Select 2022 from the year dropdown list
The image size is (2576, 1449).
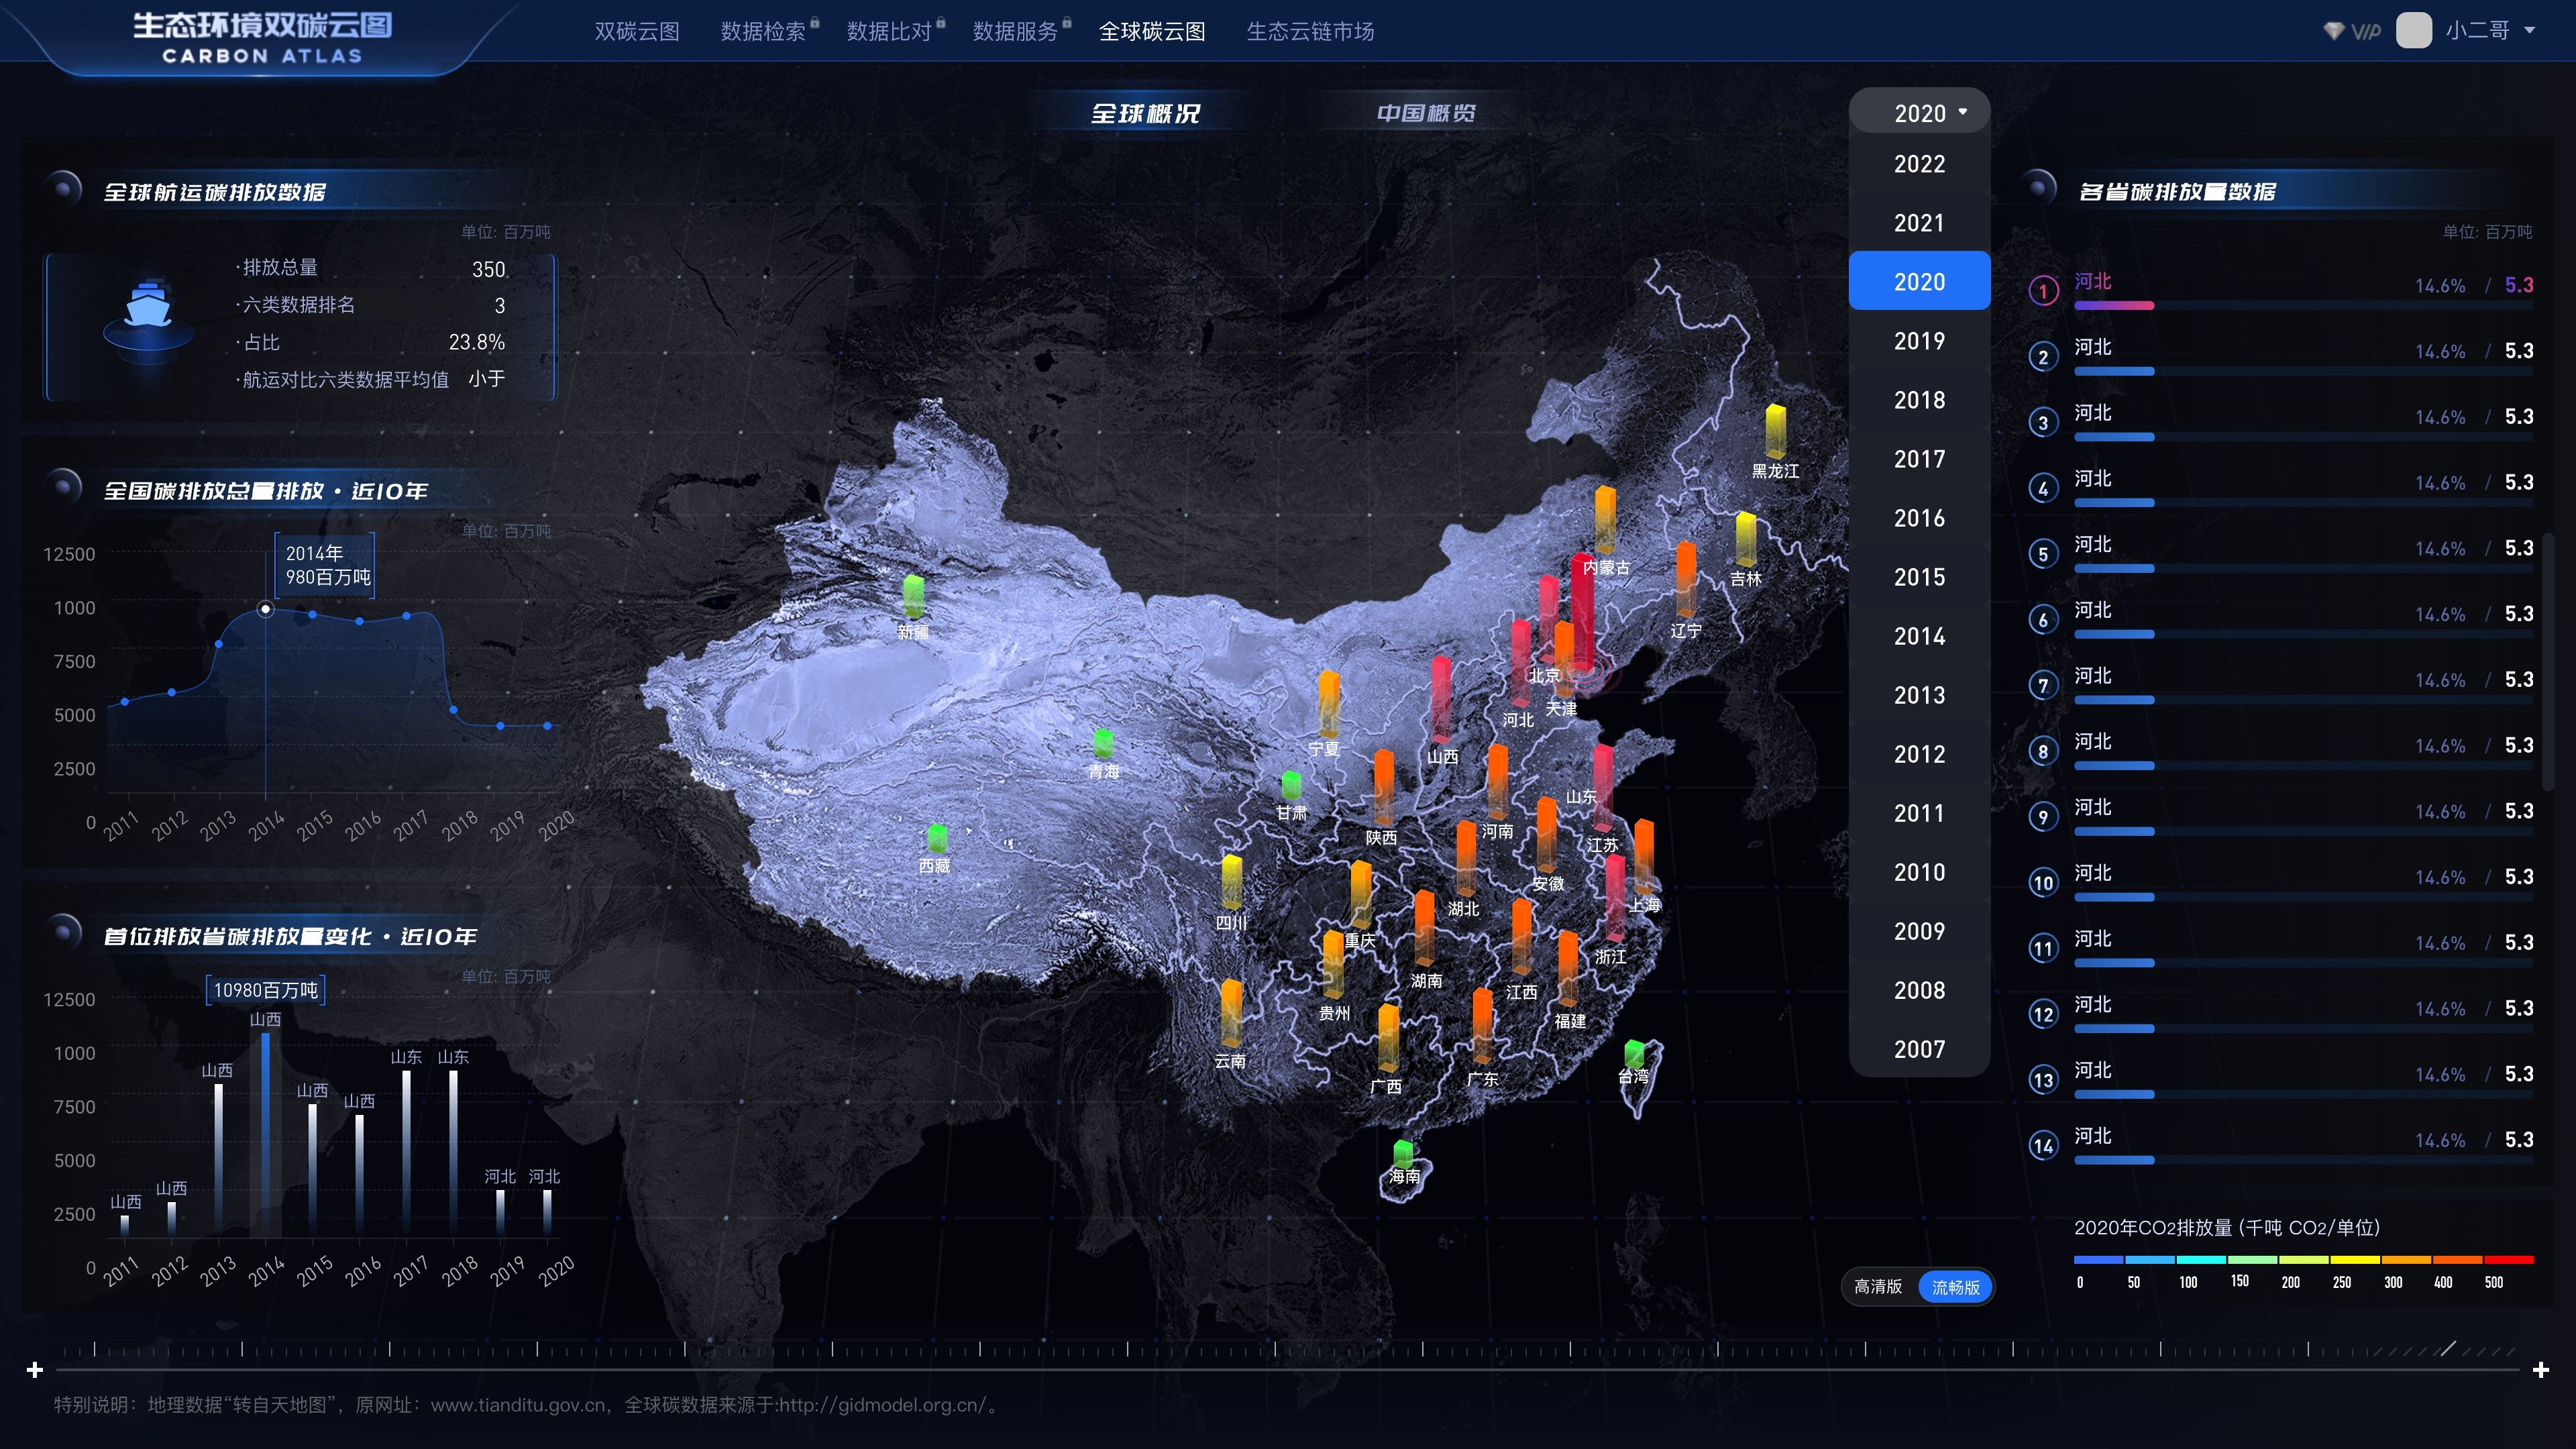[1919, 164]
